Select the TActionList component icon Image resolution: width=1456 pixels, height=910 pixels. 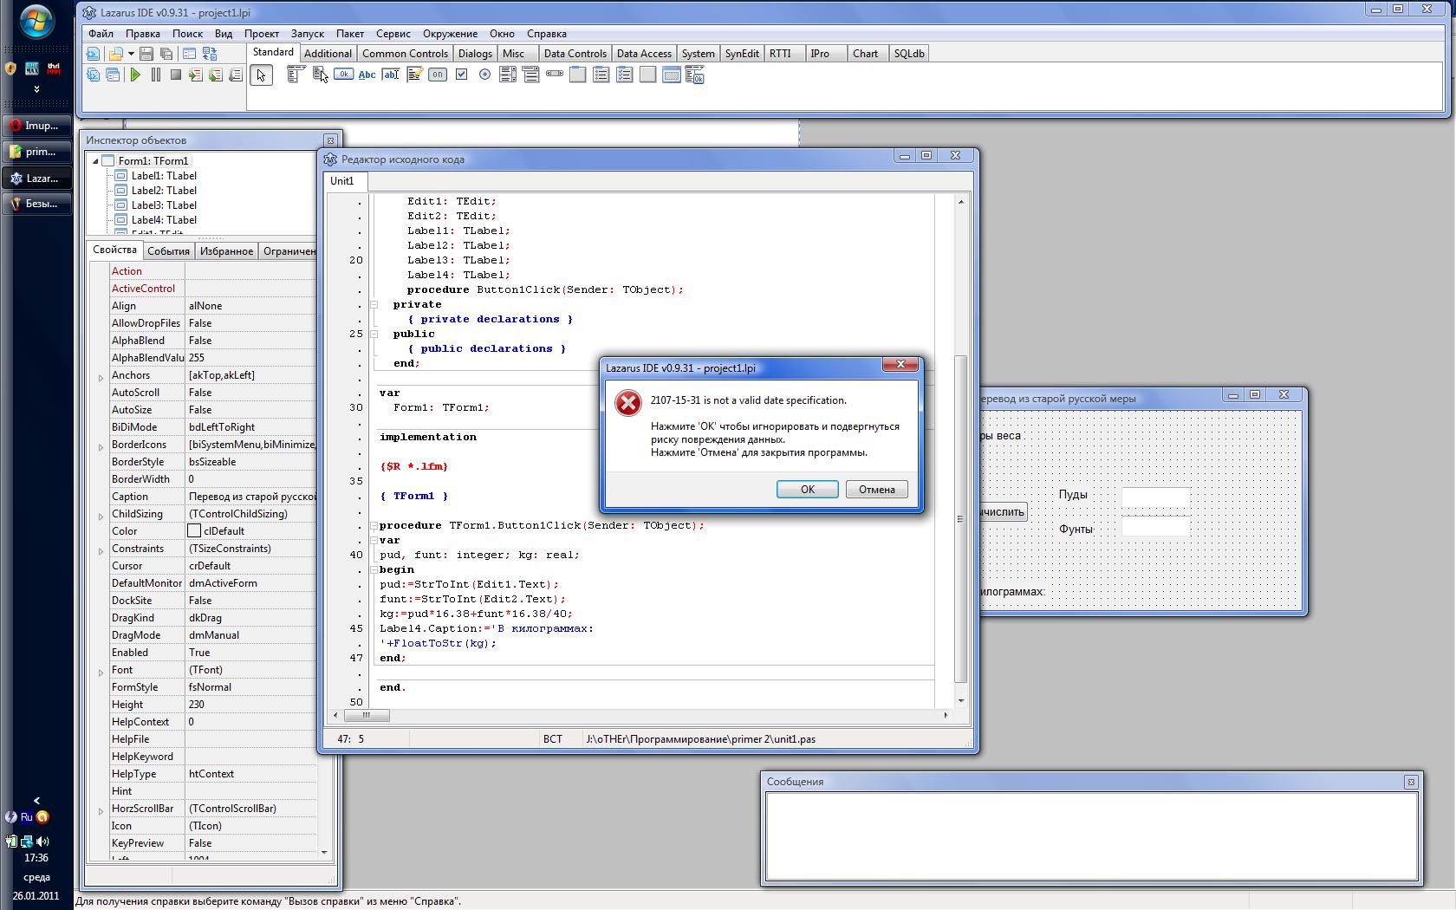(x=694, y=75)
